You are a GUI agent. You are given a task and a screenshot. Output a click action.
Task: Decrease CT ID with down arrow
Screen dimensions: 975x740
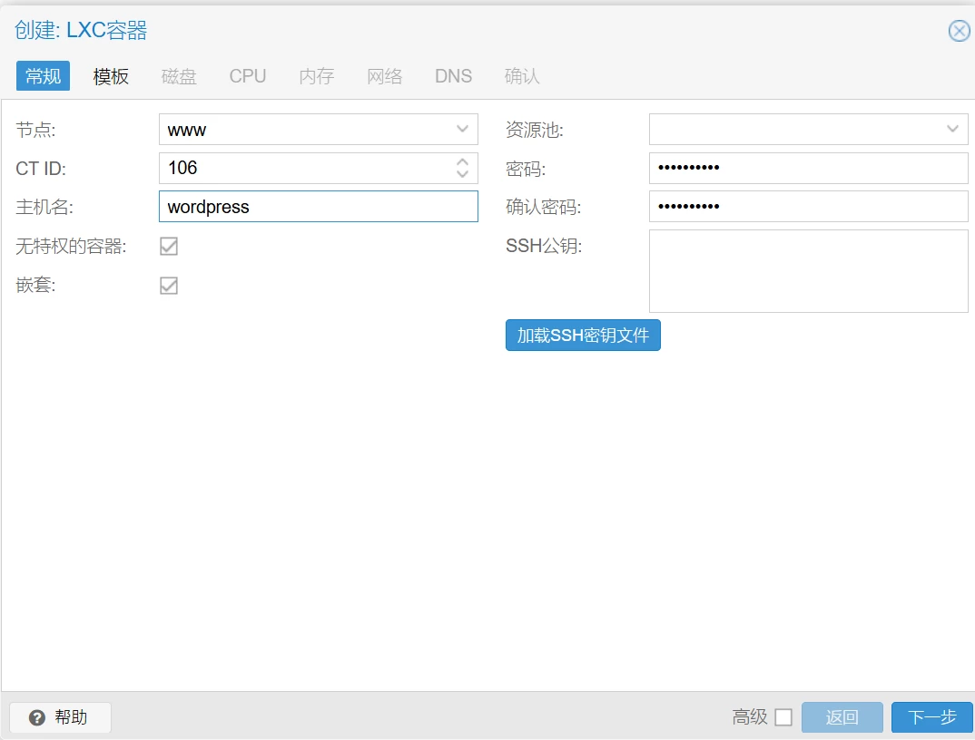(x=462, y=174)
